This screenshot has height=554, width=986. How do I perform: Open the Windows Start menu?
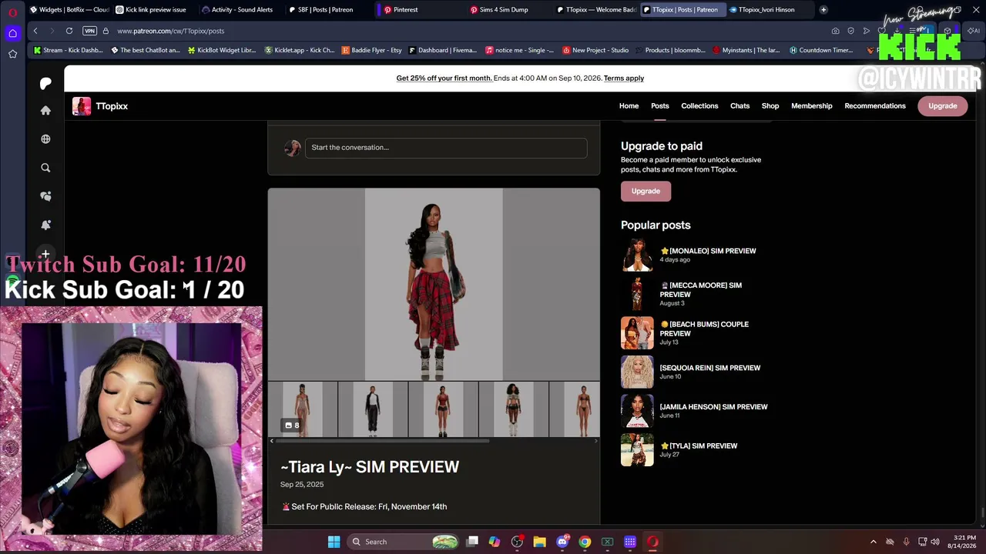(x=334, y=542)
